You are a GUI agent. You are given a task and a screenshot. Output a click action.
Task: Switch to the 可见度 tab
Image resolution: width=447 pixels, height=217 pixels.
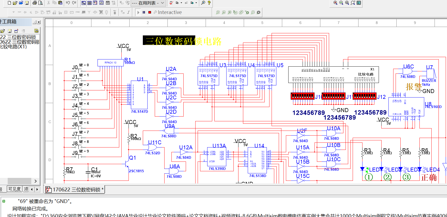point(14,189)
